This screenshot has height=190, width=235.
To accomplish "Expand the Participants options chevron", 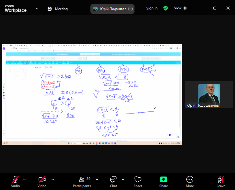I will pos(97,179).
